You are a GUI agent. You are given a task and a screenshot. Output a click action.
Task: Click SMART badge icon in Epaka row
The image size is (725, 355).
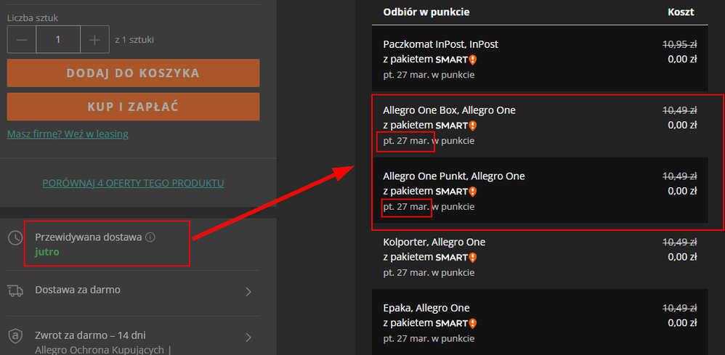coord(472,323)
